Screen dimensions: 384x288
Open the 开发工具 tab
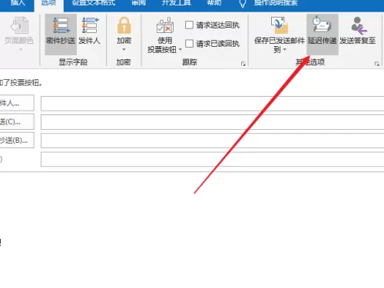point(176,3)
